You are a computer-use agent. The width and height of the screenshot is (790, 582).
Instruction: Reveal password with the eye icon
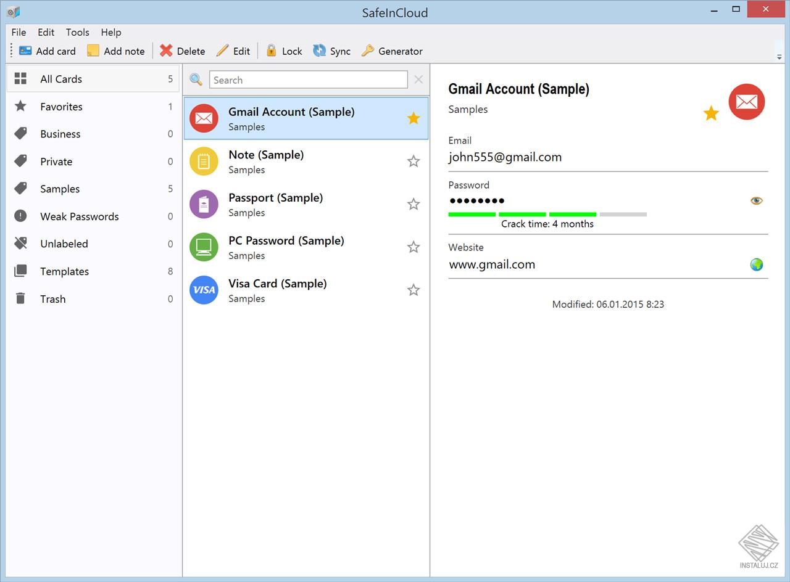click(x=756, y=200)
